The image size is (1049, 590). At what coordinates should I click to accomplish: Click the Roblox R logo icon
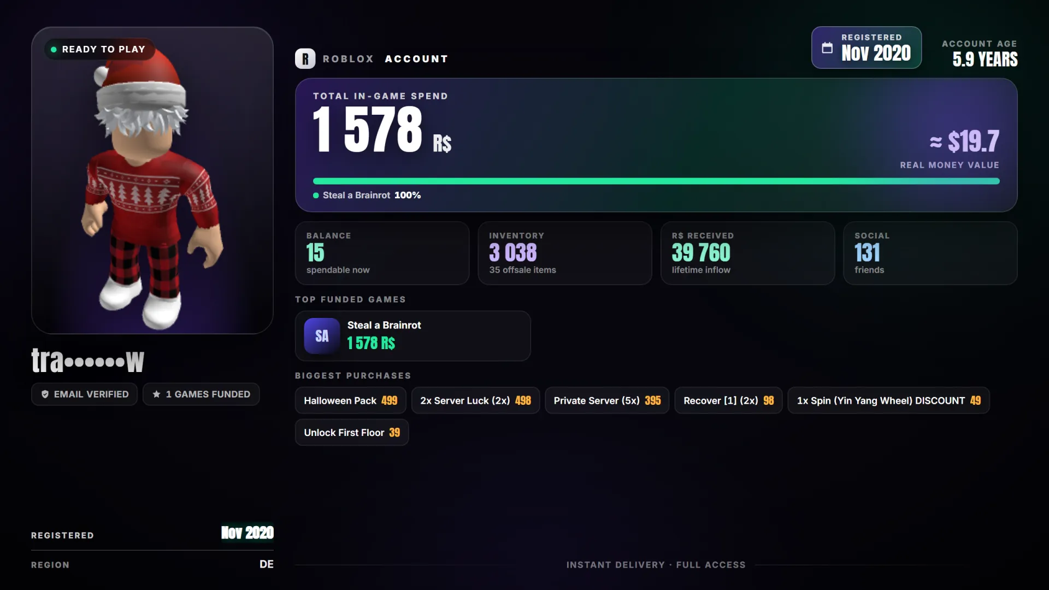(x=305, y=58)
